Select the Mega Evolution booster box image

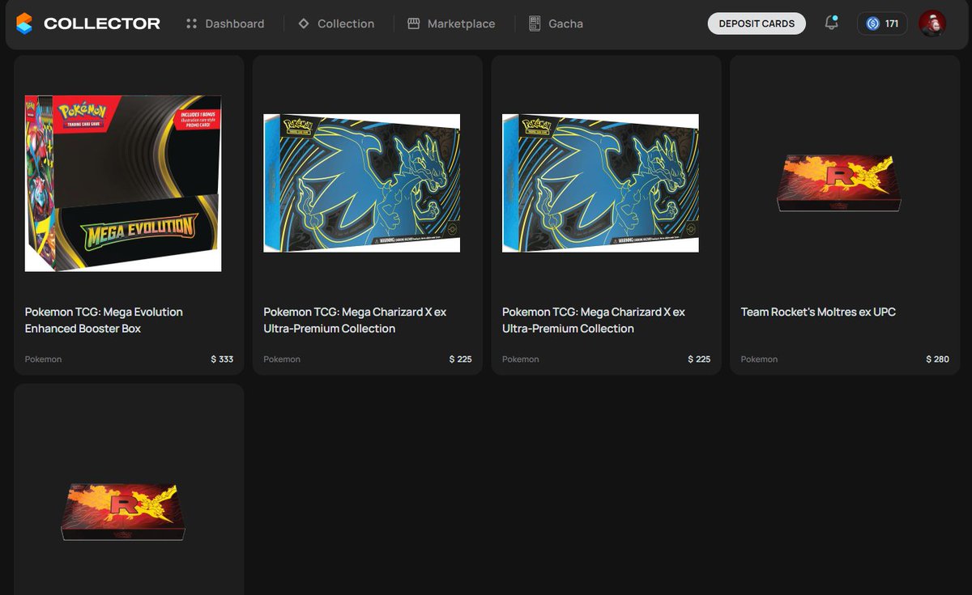pos(123,183)
